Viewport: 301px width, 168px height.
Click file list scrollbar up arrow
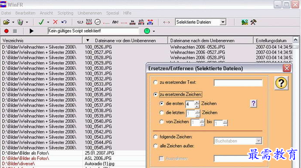(296, 40)
